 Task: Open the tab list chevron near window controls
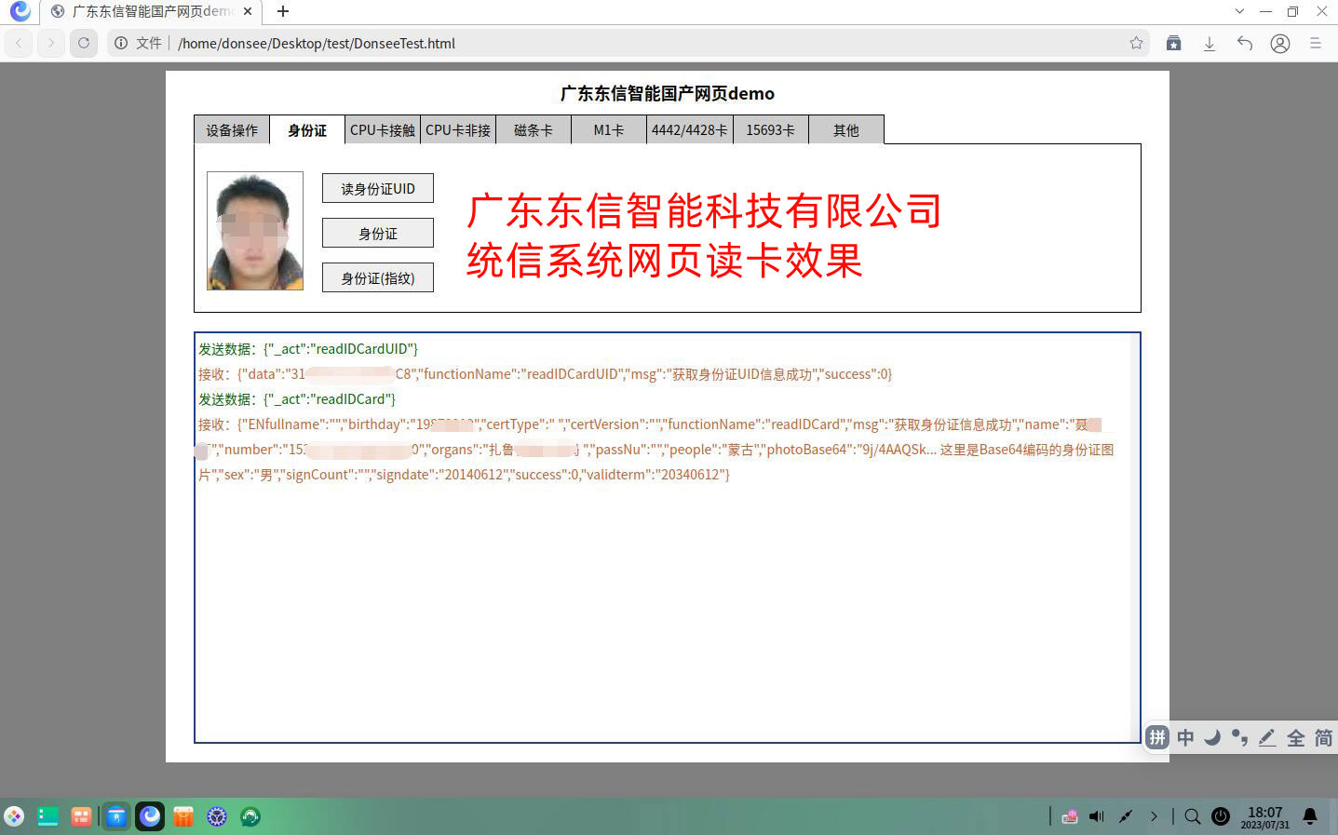point(1239,12)
